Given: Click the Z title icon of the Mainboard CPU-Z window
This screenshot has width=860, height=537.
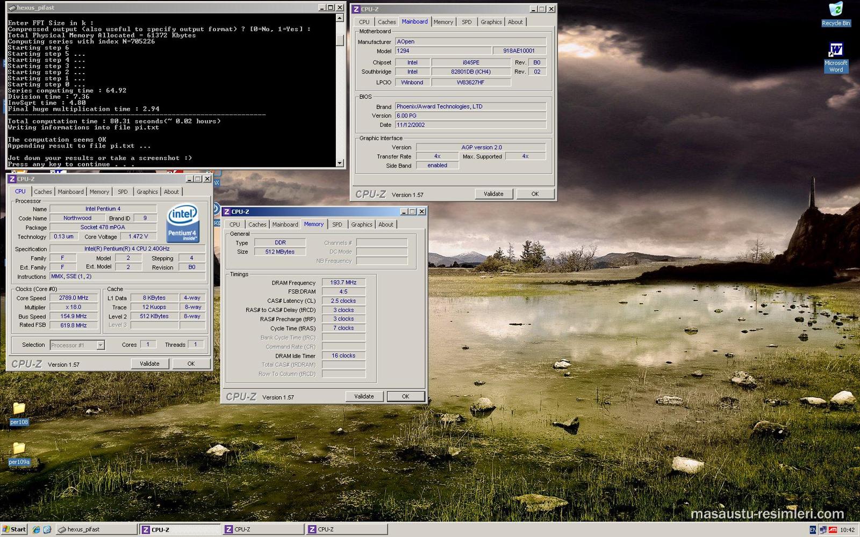Looking at the screenshot, I should point(356,9).
